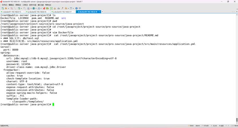Click the globe Encoding icon
This screenshot has width=238, height=128.
34,8
